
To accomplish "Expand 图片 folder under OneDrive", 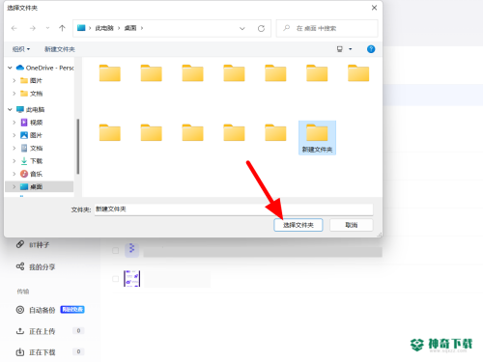I will coord(14,80).
